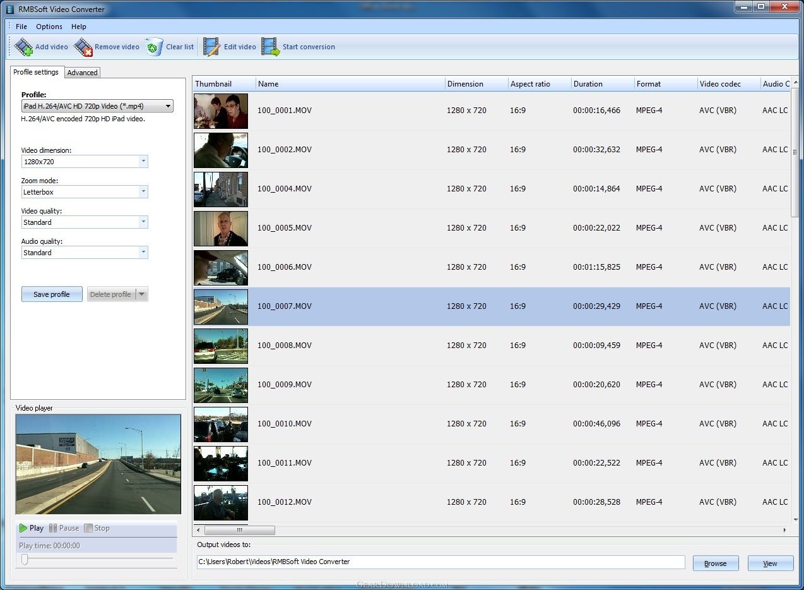
Task: Click the Pause playback control
Action: tap(64, 528)
